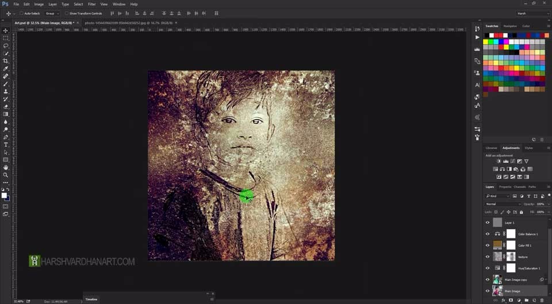Toggle visibility of texture layer
The height and width of the screenshot is (304, 552).
[x=488, y=257]
